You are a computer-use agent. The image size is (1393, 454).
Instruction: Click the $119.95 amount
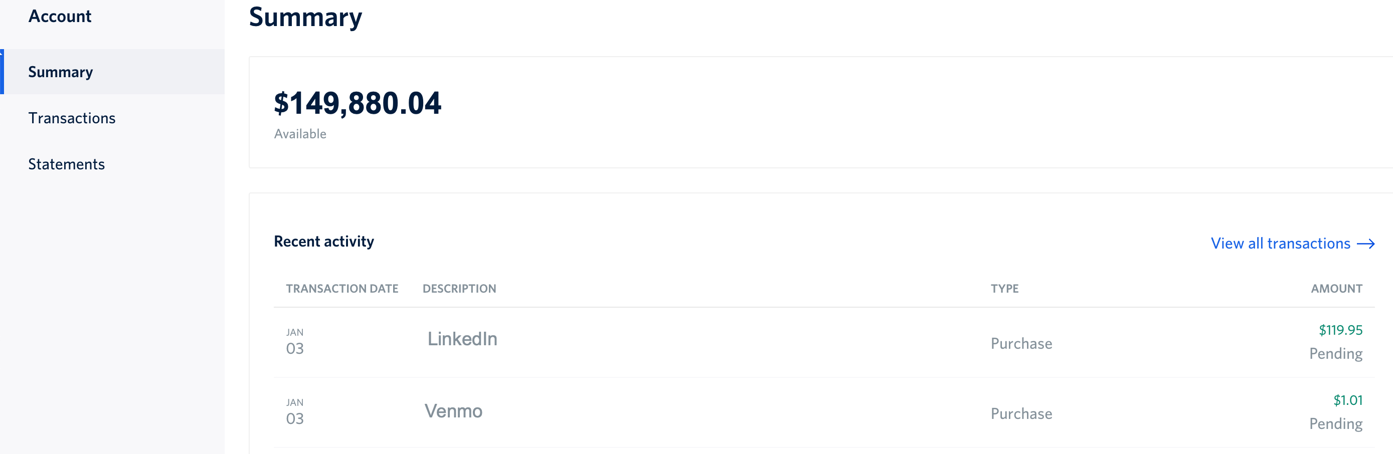[1340, 330]
